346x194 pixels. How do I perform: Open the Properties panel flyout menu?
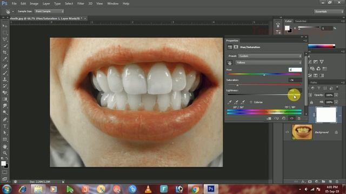tap(305, 41)
